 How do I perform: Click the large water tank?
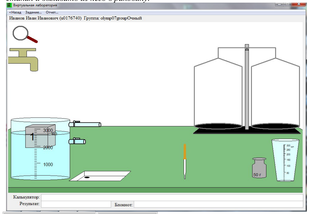pos(40,149)
